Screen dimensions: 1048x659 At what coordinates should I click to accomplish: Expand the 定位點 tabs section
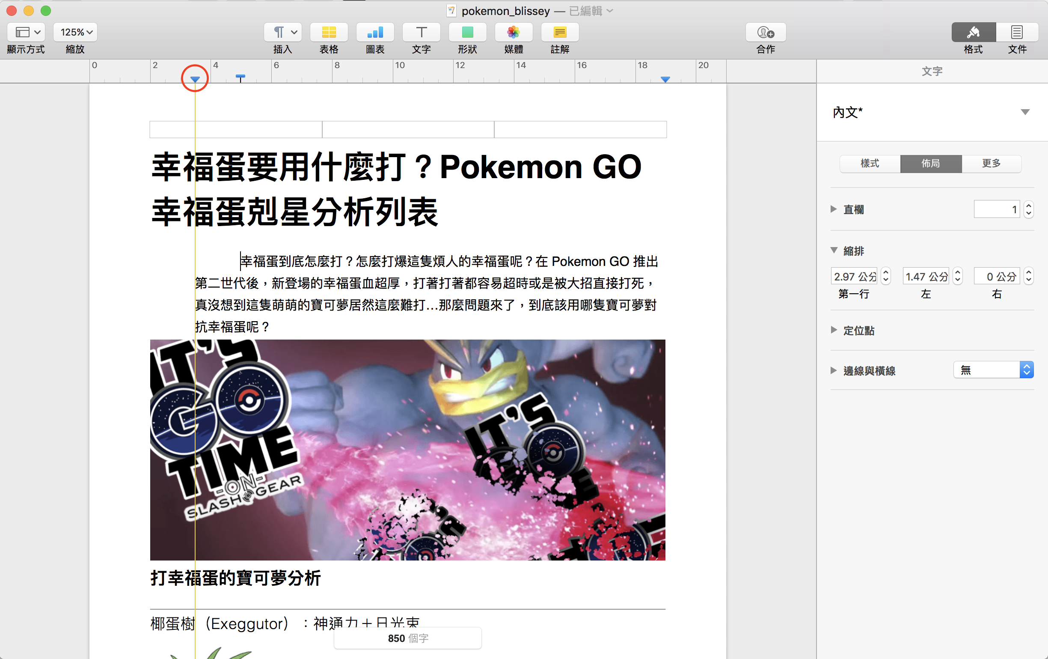pyautogui.click(x=834, y=330)
